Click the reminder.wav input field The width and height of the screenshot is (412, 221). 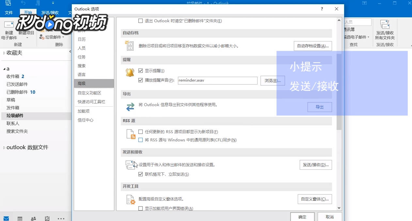[x=217, y=80]
